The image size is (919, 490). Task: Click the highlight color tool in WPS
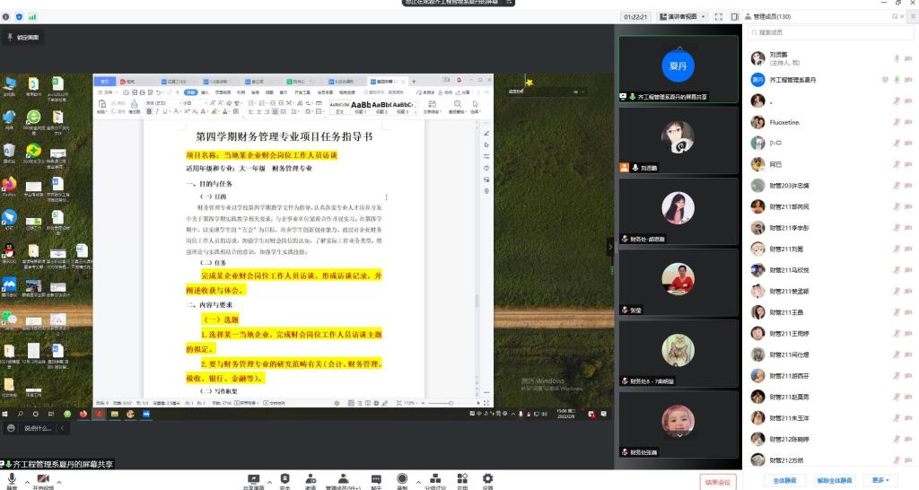tap(215, 111)
